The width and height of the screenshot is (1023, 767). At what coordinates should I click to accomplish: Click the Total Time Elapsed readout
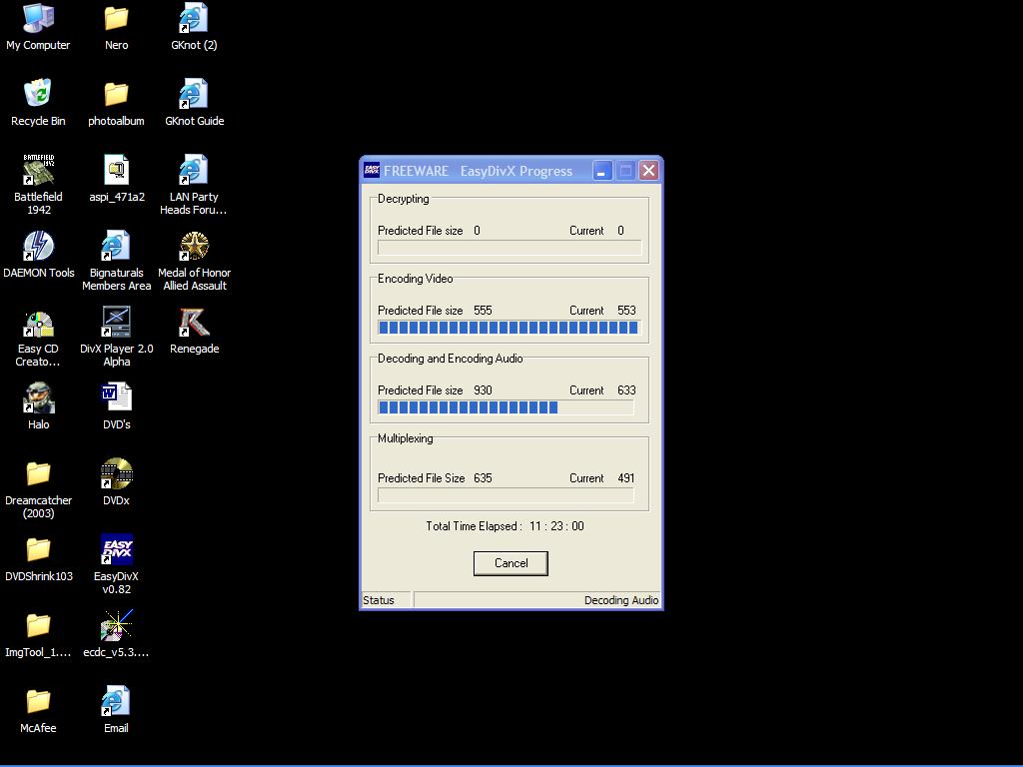505,526
